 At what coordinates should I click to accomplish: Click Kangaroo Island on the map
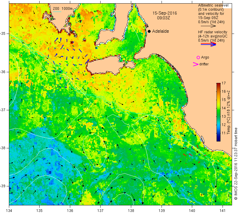point(106,65)
